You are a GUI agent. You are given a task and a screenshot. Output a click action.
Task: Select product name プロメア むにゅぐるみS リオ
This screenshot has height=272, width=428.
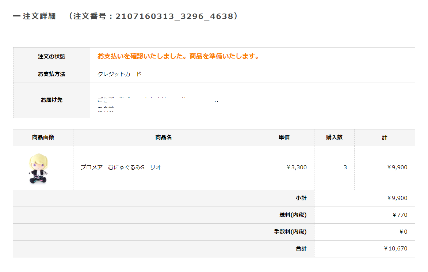[121, 167]
